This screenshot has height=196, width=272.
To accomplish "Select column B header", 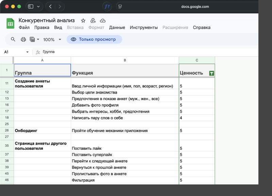I will [x=125, y=60].
